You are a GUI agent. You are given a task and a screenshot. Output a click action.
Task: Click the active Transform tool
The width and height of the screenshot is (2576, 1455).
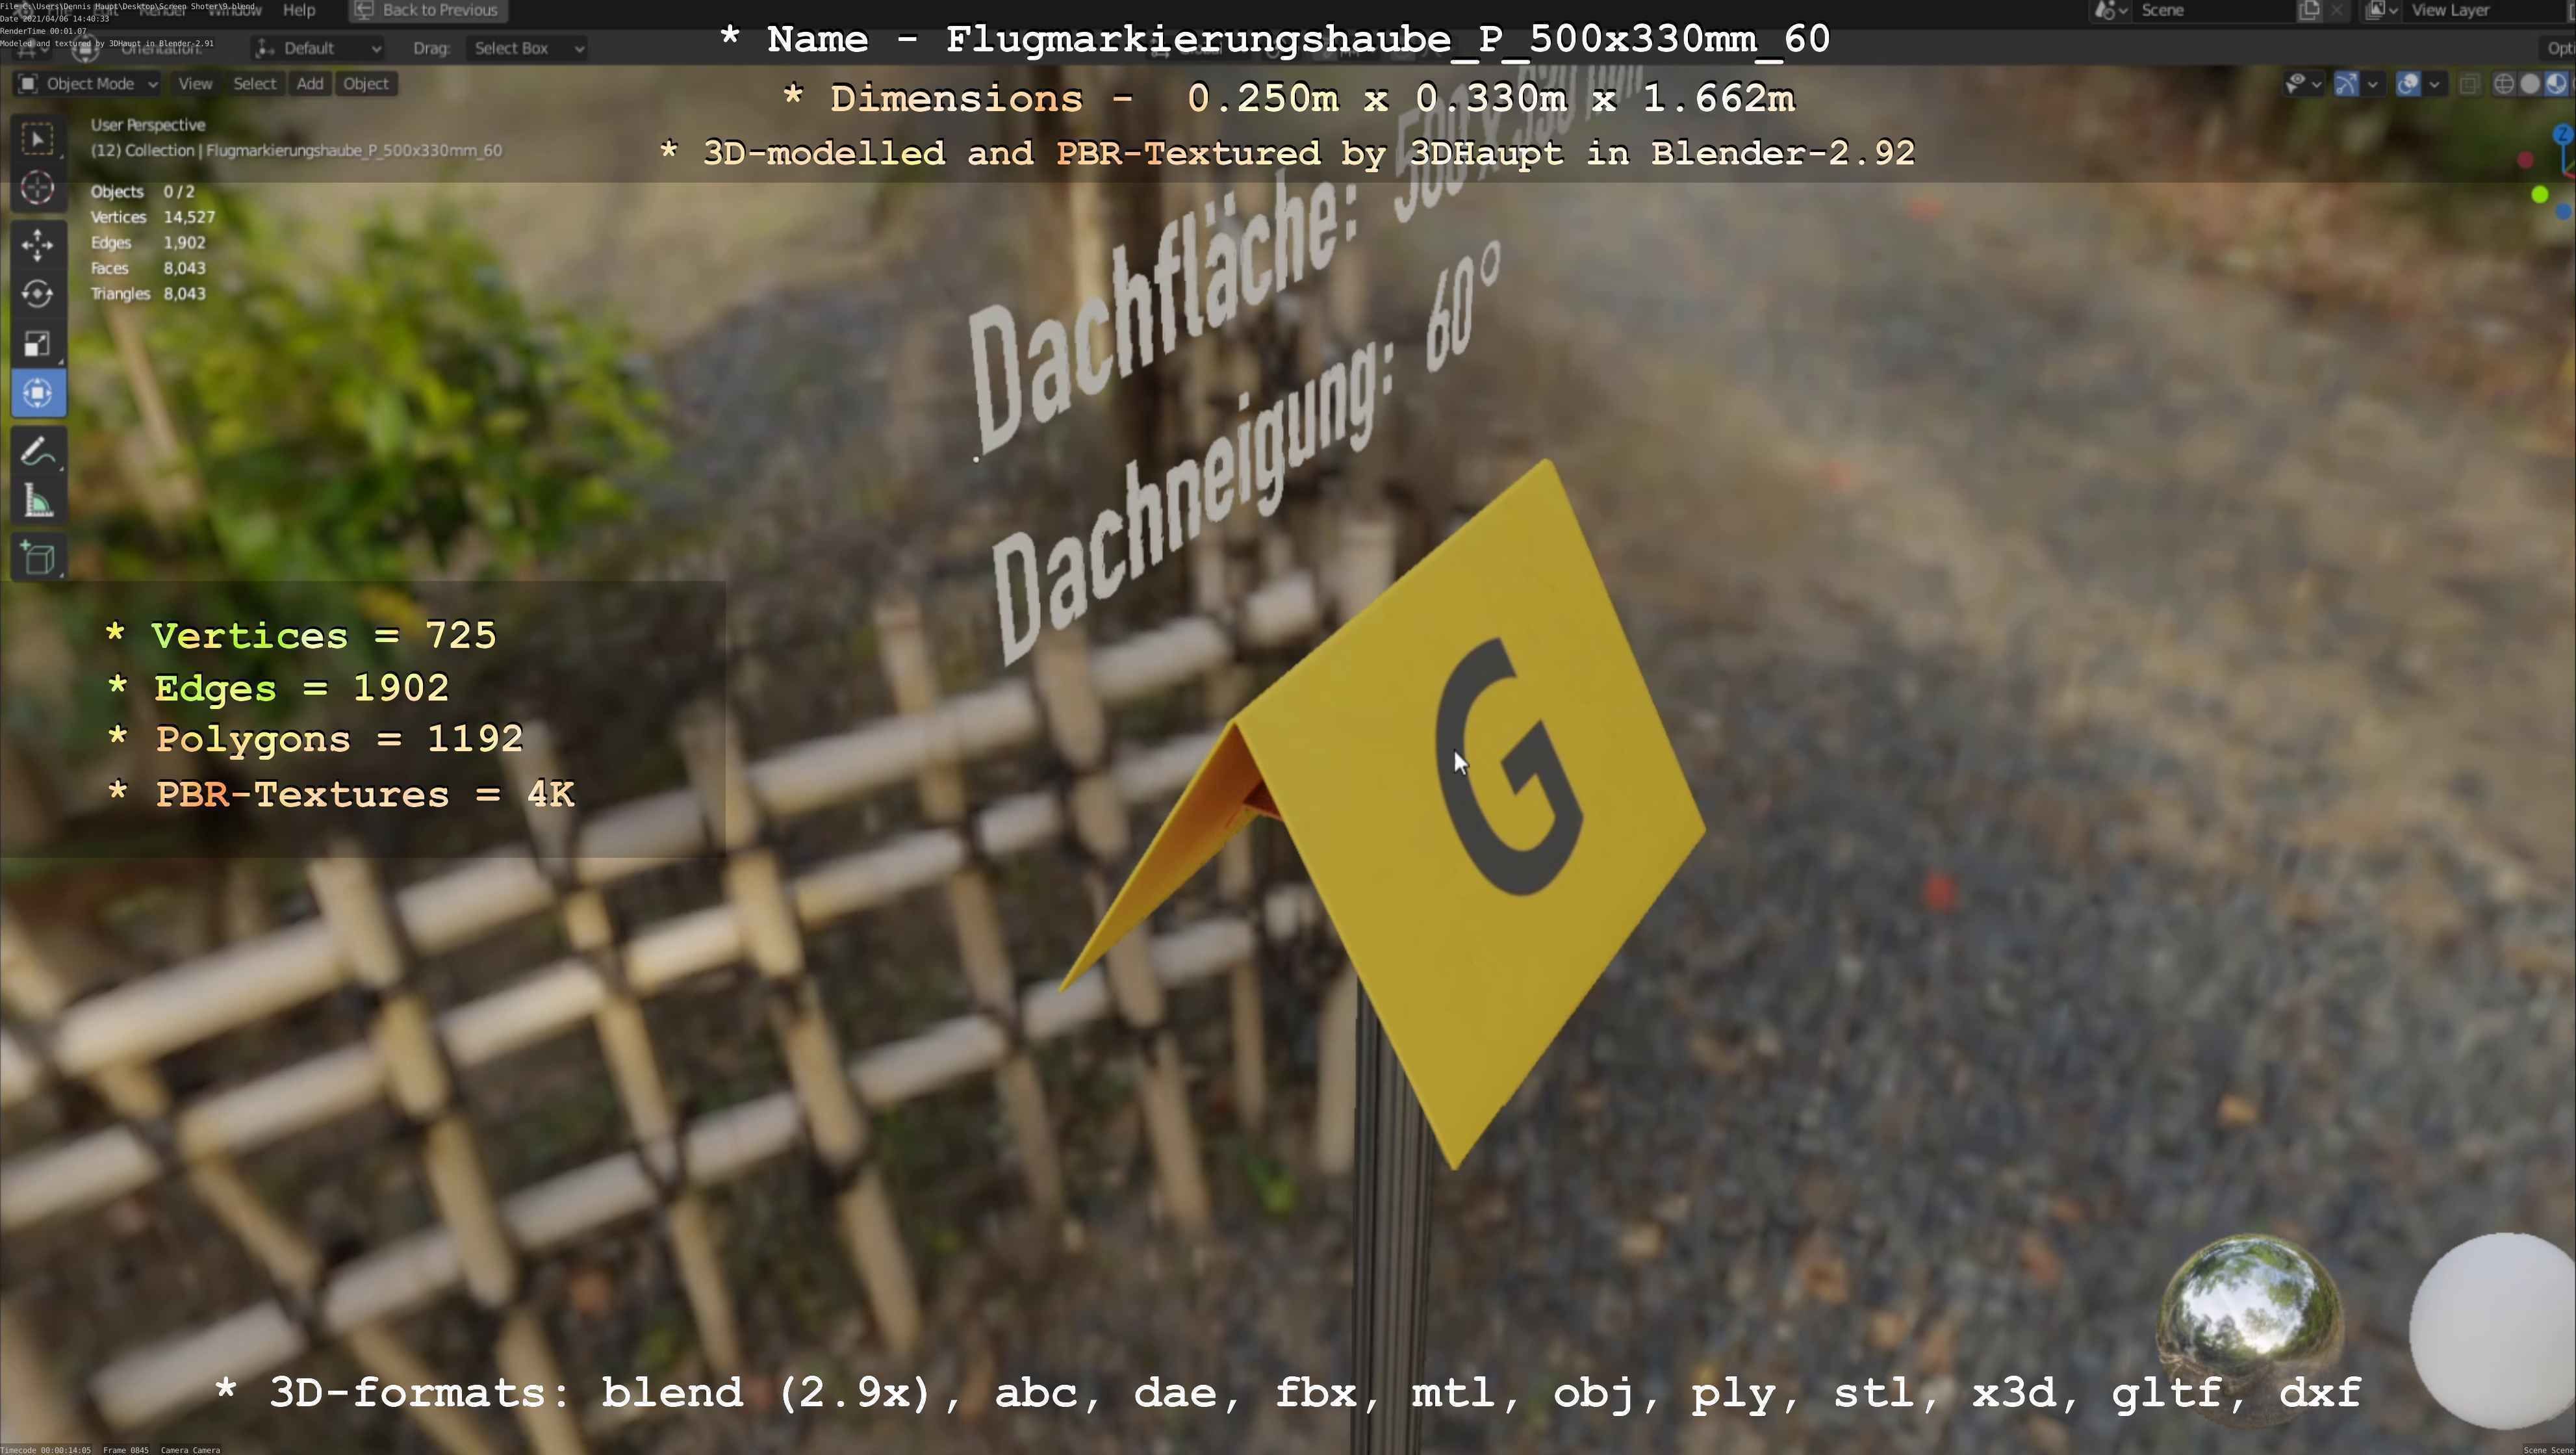pos(38,393)
